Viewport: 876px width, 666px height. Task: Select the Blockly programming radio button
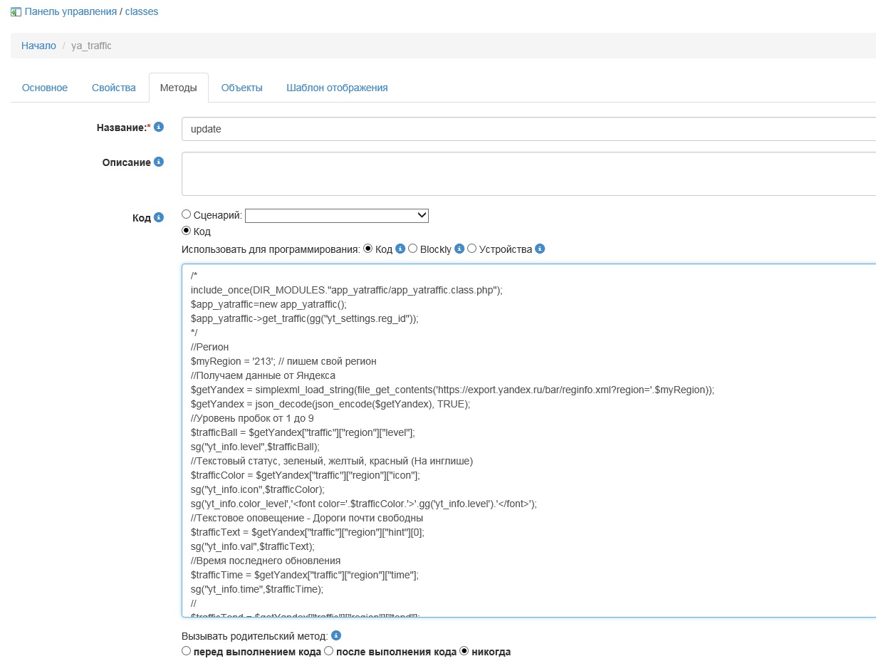pyautogui.click(x=413, y=249)
